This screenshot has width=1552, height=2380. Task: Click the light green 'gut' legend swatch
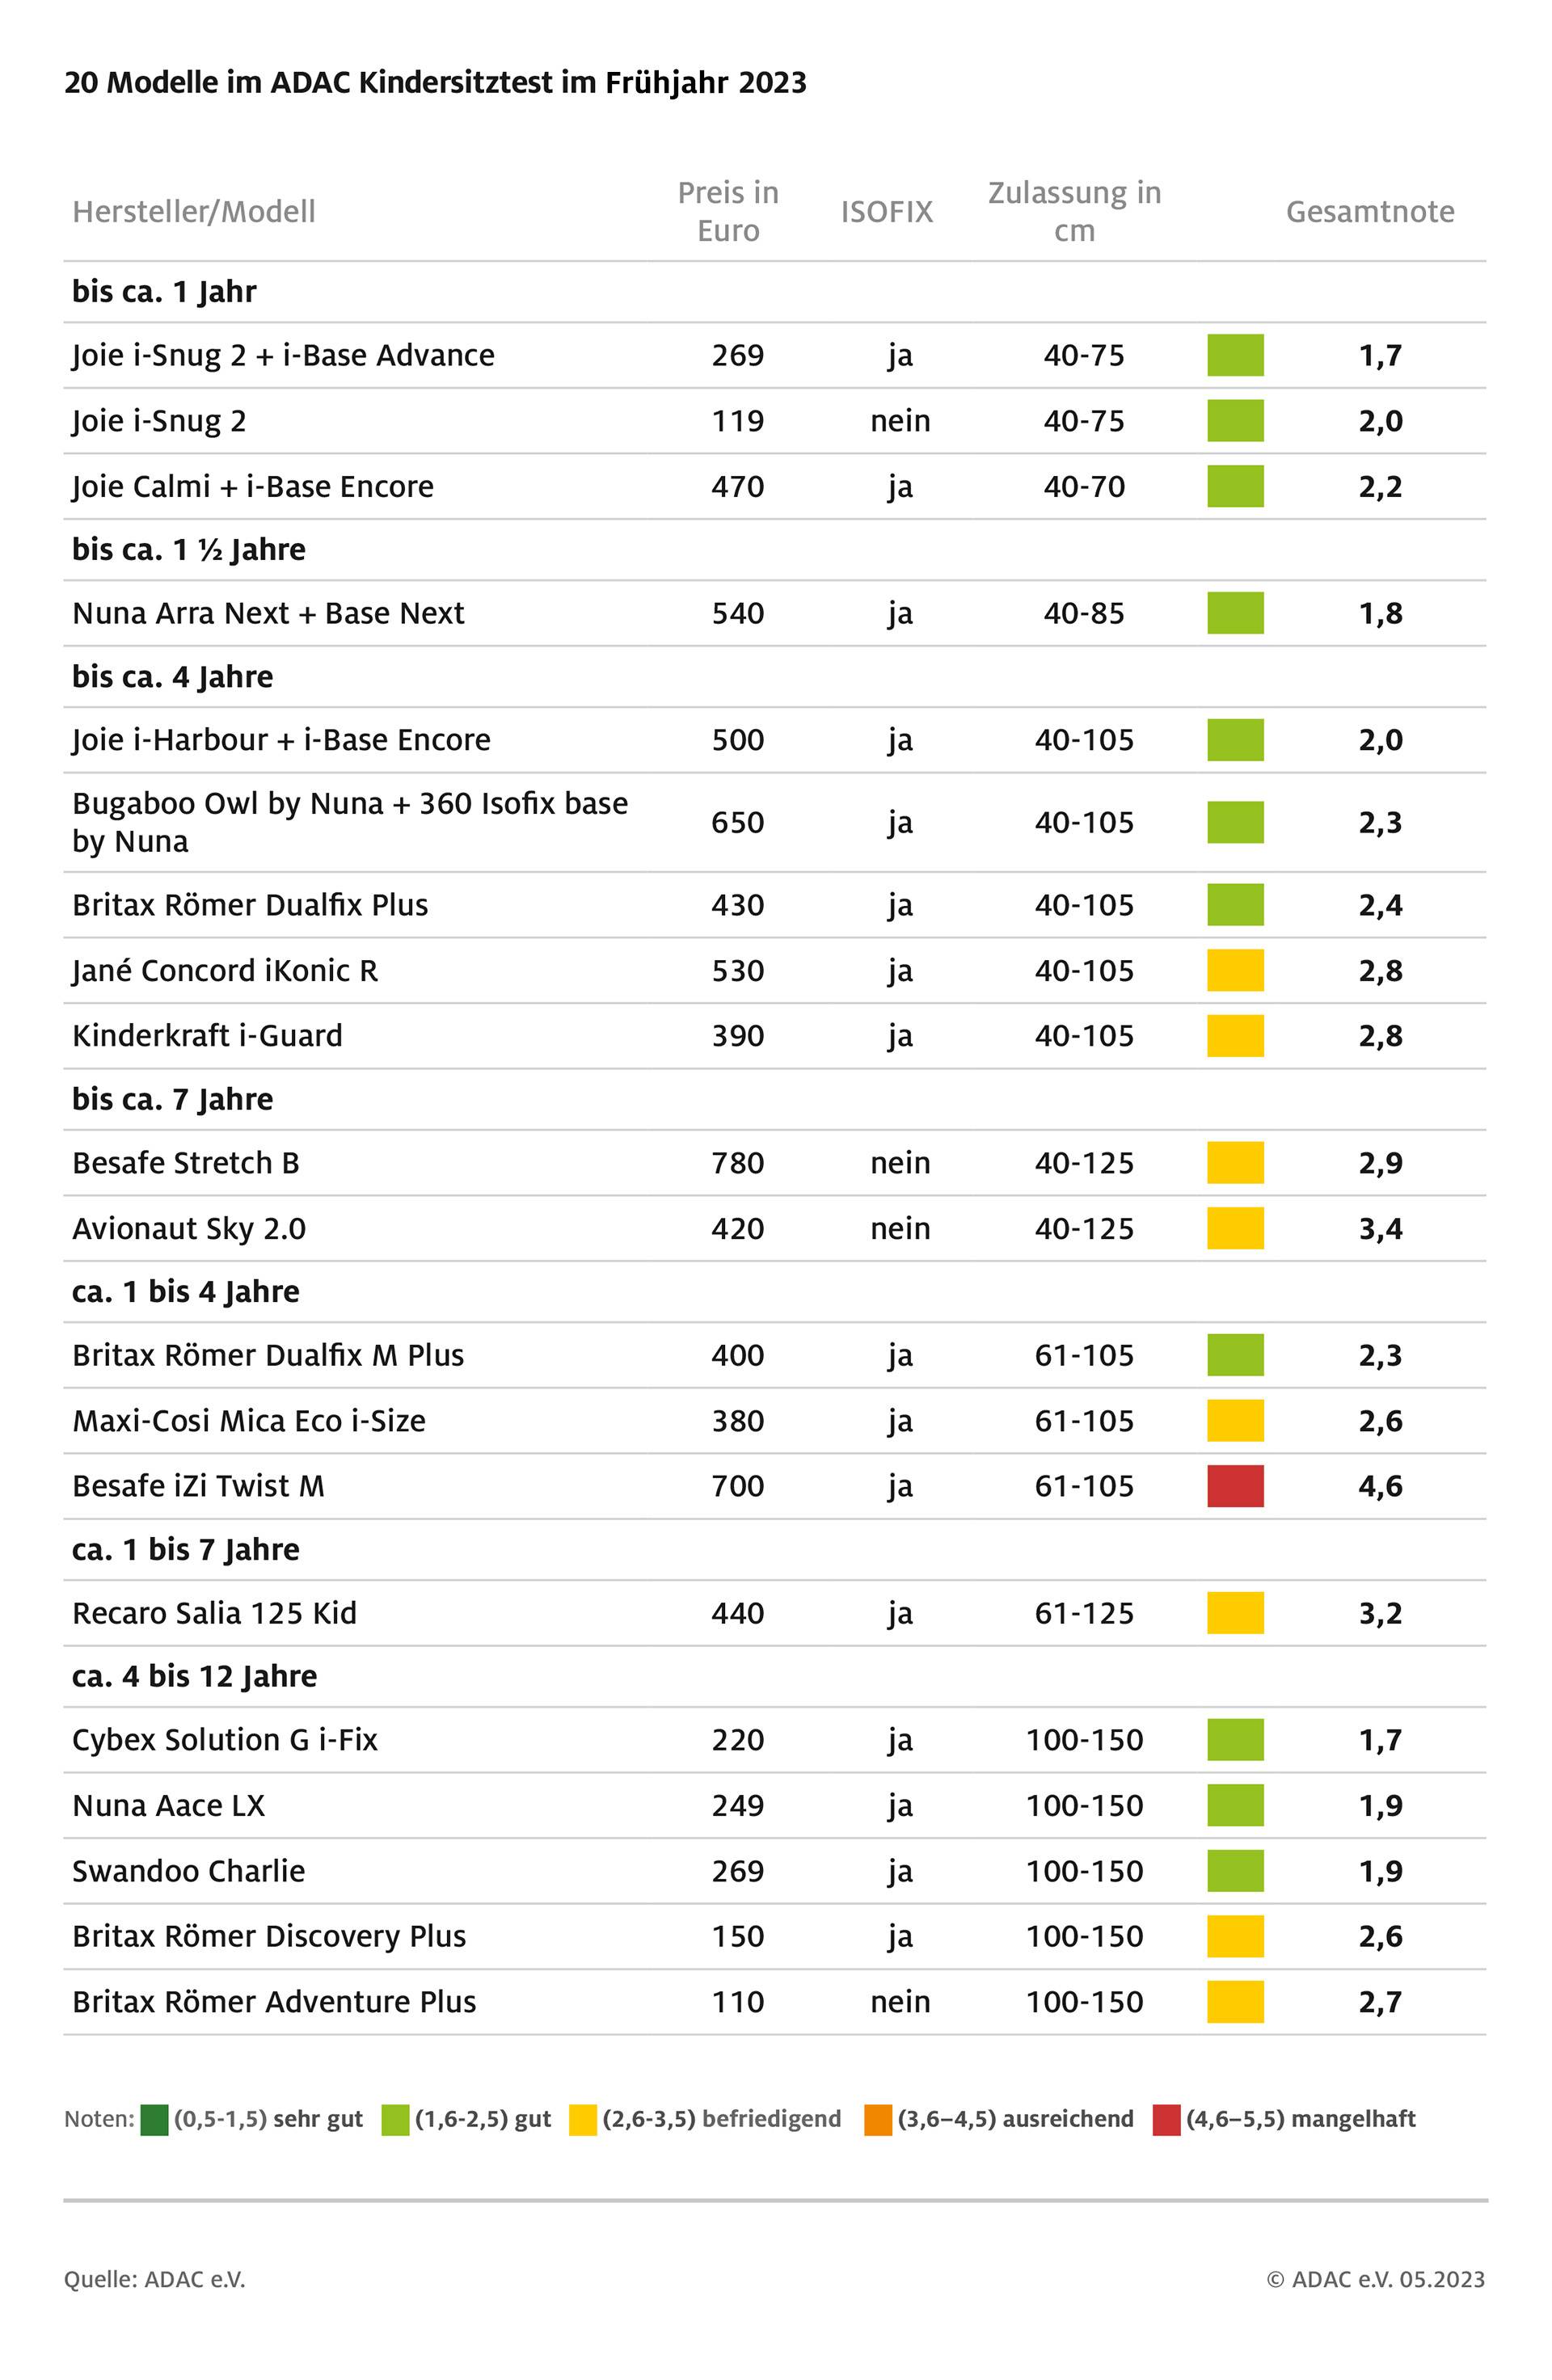click(395, 2120)
